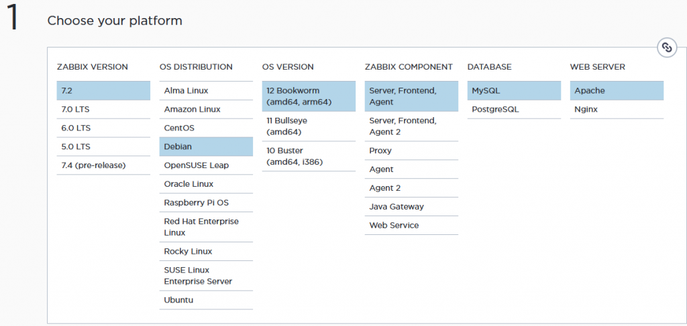Choose 10 Buster (amd64, i386) version
This screenshot has height=326, width=687.
[x=309, y=156]
